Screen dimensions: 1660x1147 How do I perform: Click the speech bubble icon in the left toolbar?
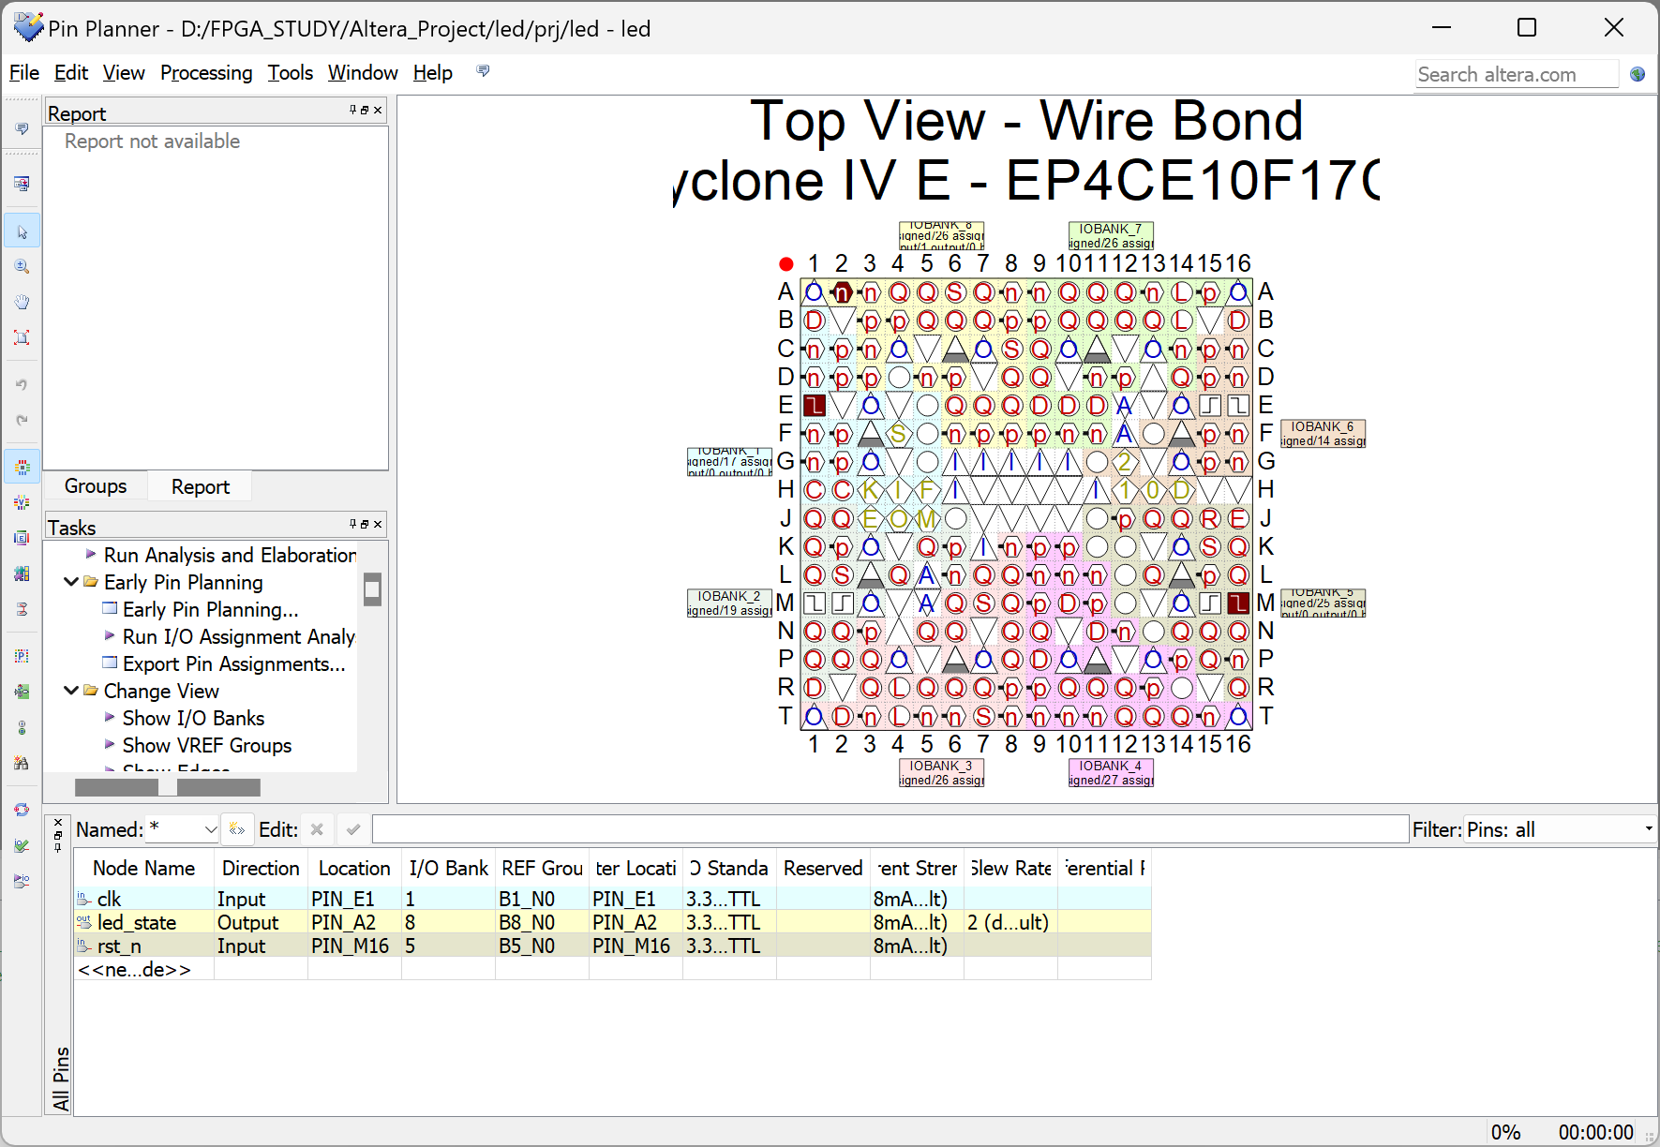point(22,128)
